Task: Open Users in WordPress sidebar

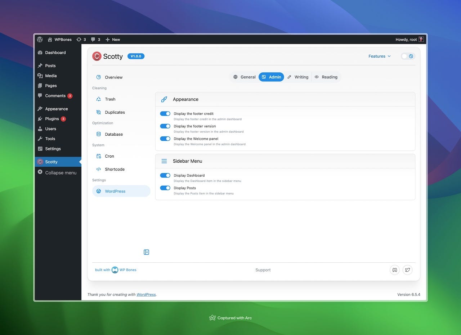Action: coord(58,129)
